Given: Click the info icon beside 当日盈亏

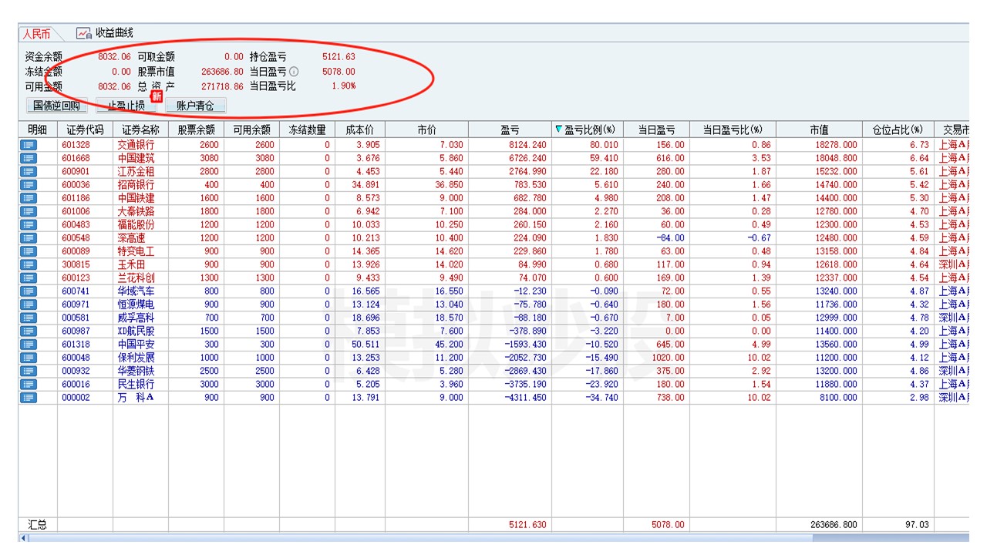Looking at the screenshot, I should pyautogui.click(x=294, y=72).
